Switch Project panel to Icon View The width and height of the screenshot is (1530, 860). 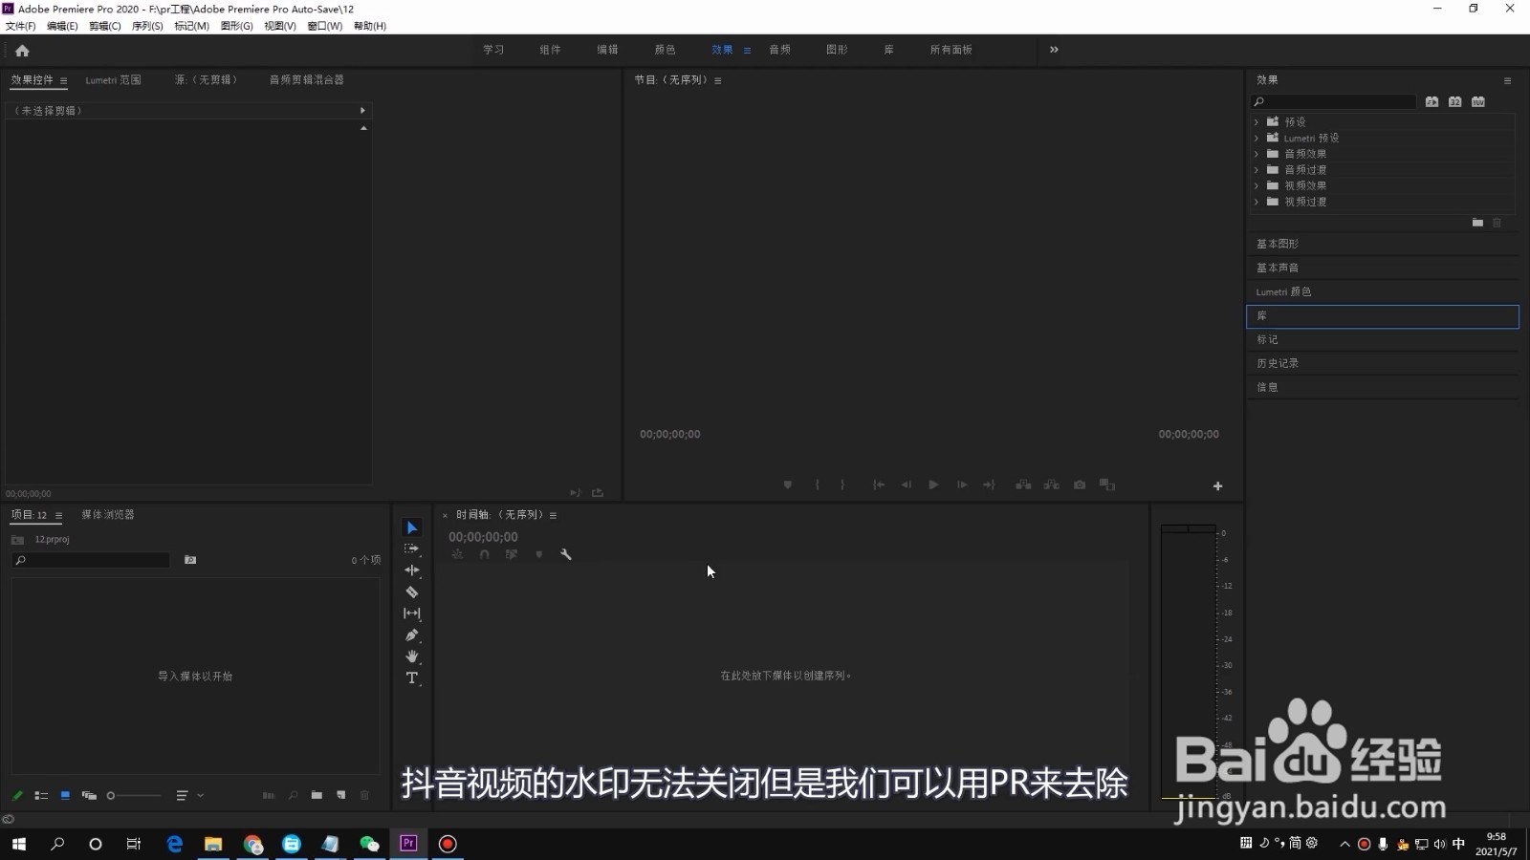(x=65, y=795)
